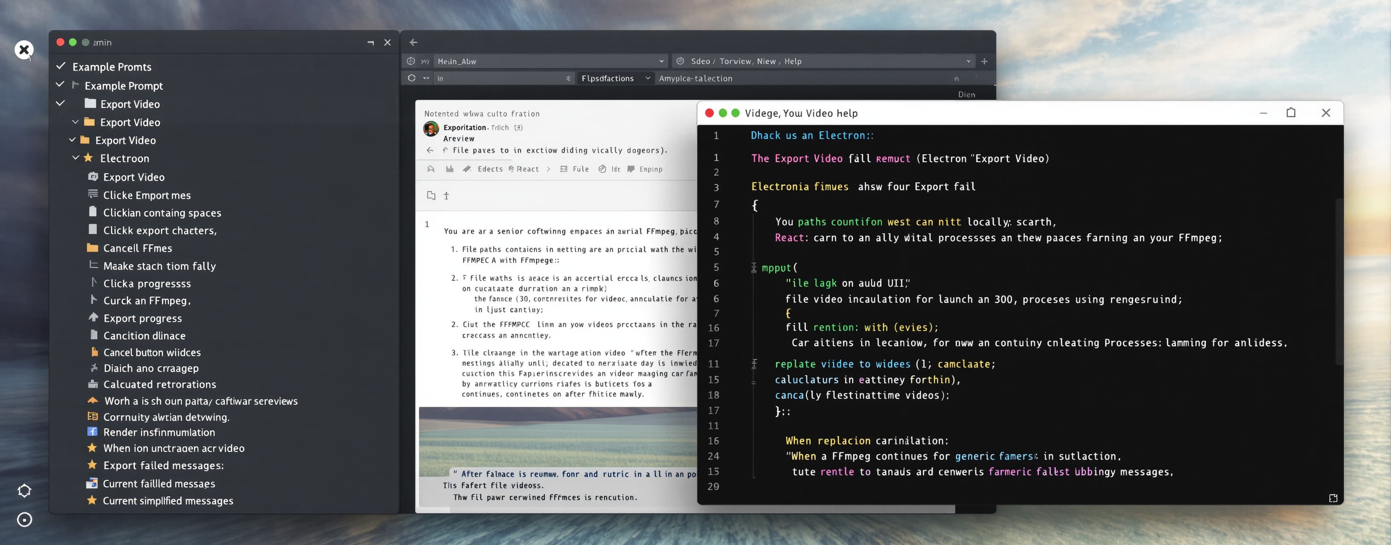Click the back arrow beside File paves text
This screenshot has height=545, width=1391.
[x=430, y=150]
